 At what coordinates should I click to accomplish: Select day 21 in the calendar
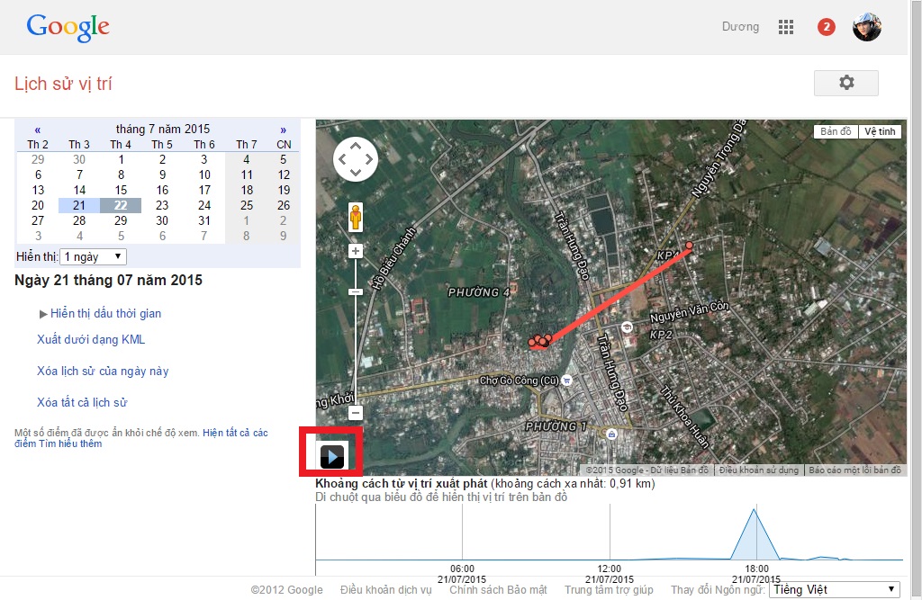[x=79, y=205]
